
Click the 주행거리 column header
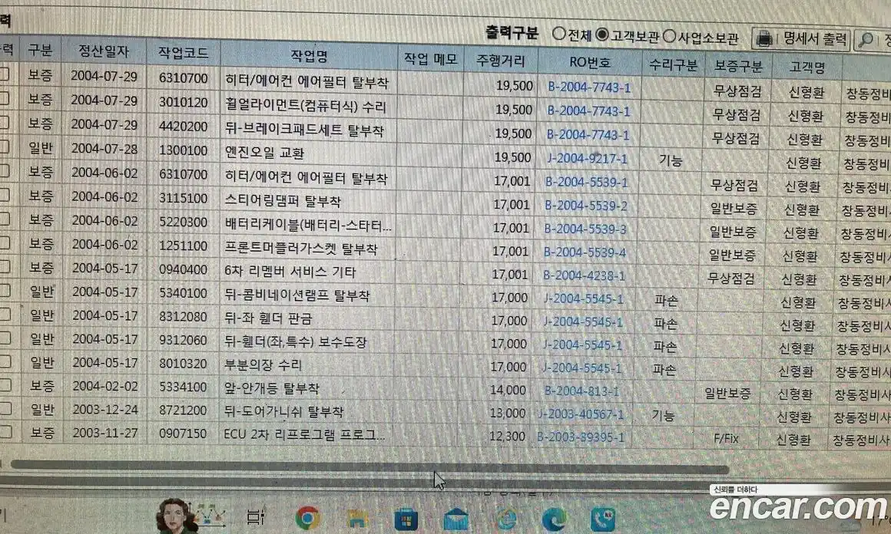tap(501, 58)
